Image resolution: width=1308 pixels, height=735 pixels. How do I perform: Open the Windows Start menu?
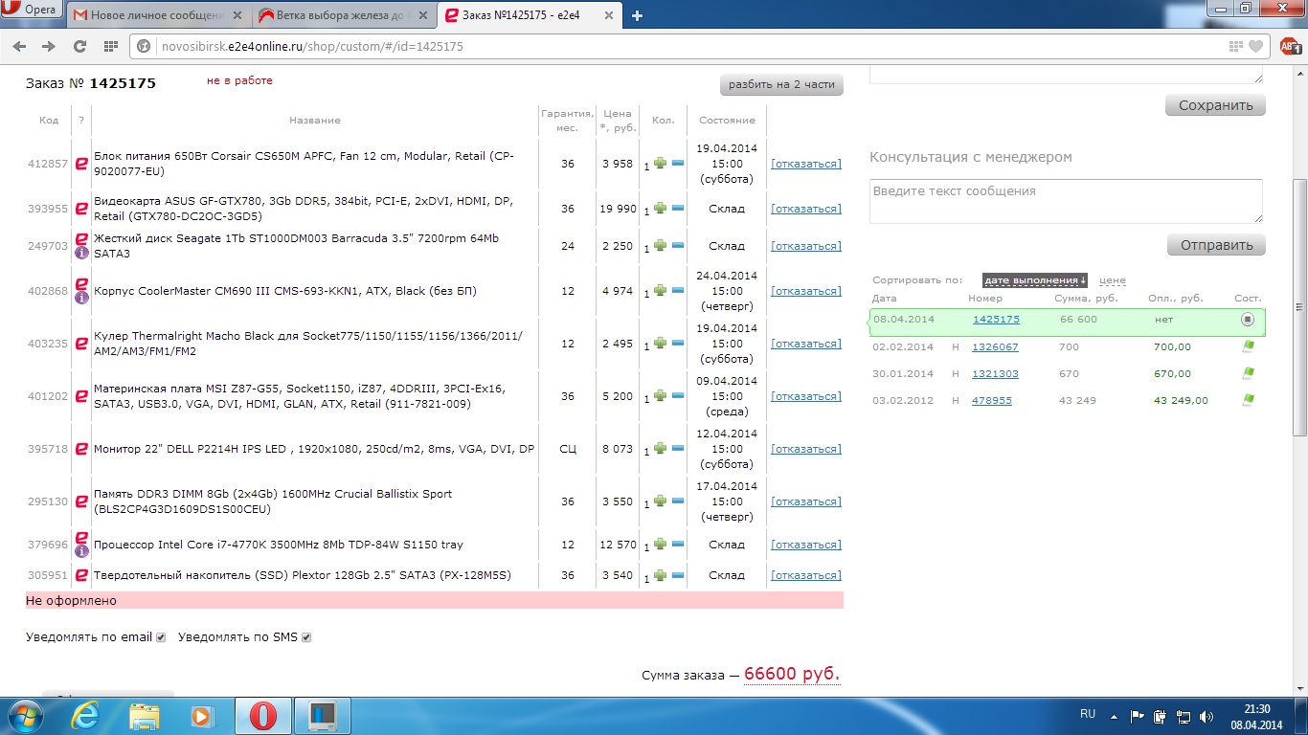pos(25,715)
